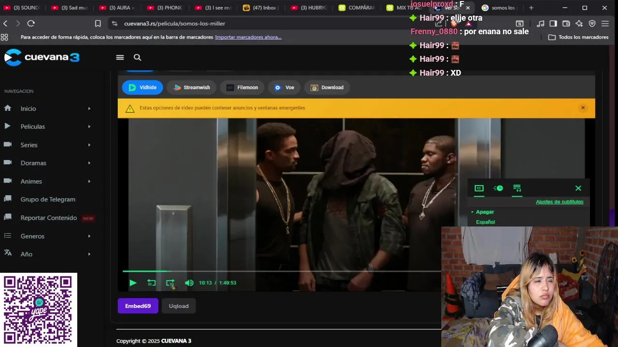The image size is (618, 347).
Task: Open Reportar Contenido in sidebar
Action: tap(49, 218)
